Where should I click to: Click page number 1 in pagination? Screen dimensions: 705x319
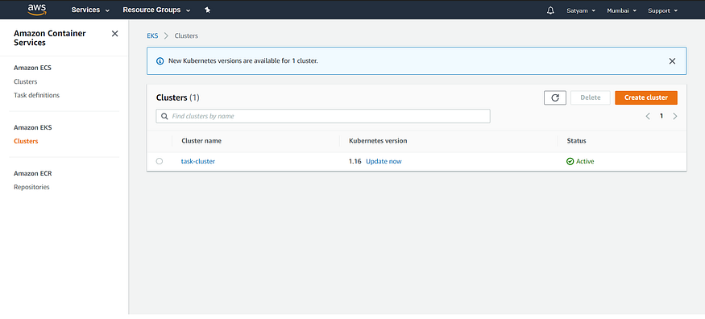coord(661,116)
